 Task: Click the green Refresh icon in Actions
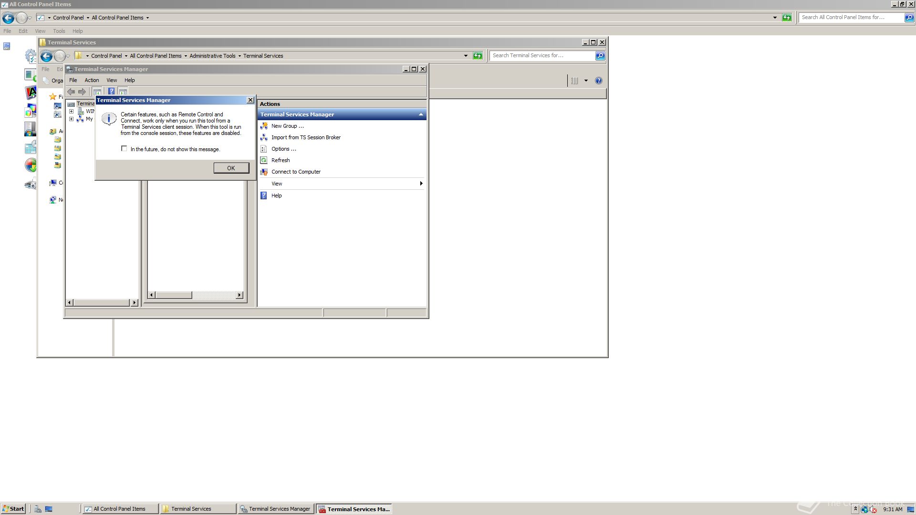264,160
